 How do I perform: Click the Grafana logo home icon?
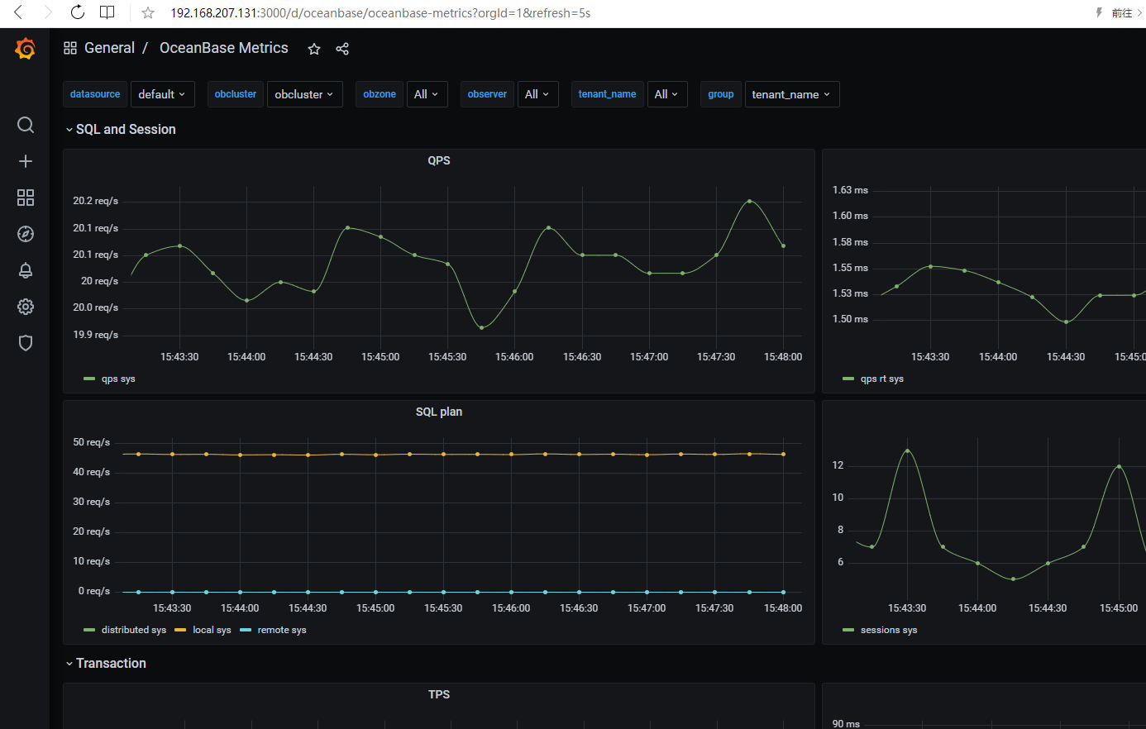25,49
